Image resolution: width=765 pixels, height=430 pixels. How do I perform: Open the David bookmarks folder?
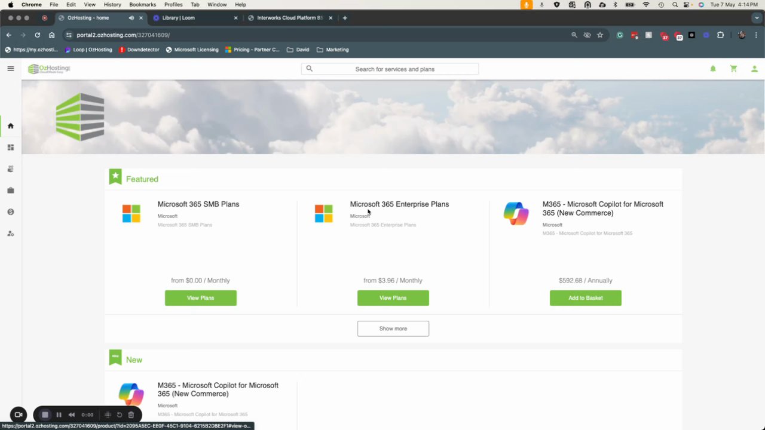click(298, 50)
